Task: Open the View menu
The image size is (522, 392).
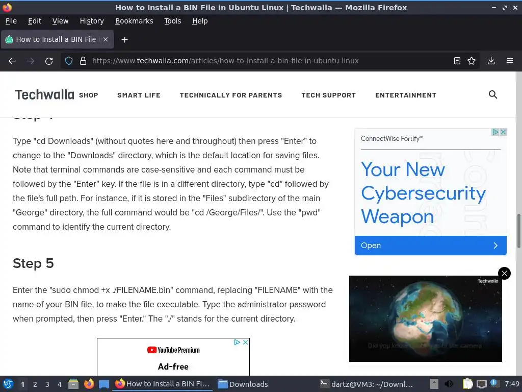Action: [60, 21]
